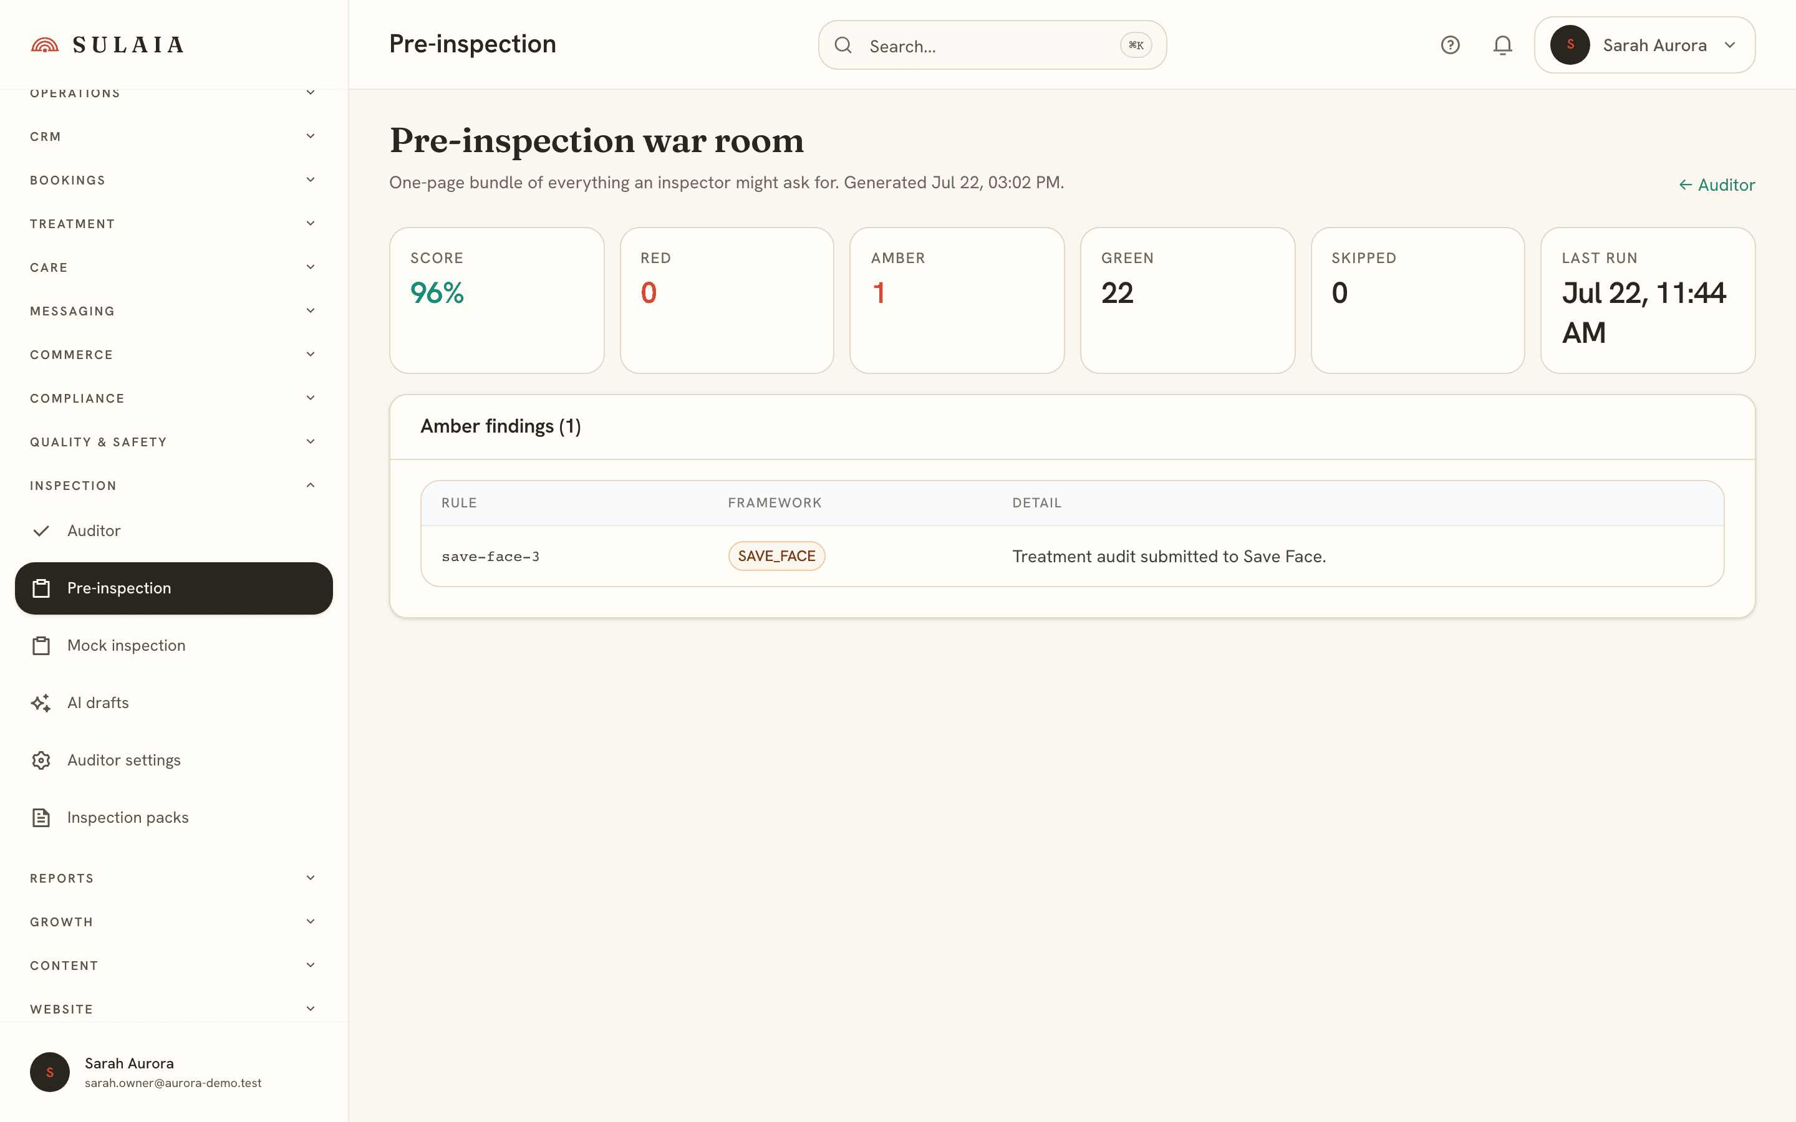The image size is (1796, 1122).
Task: Expand the Commerce section
Action: 173,355
